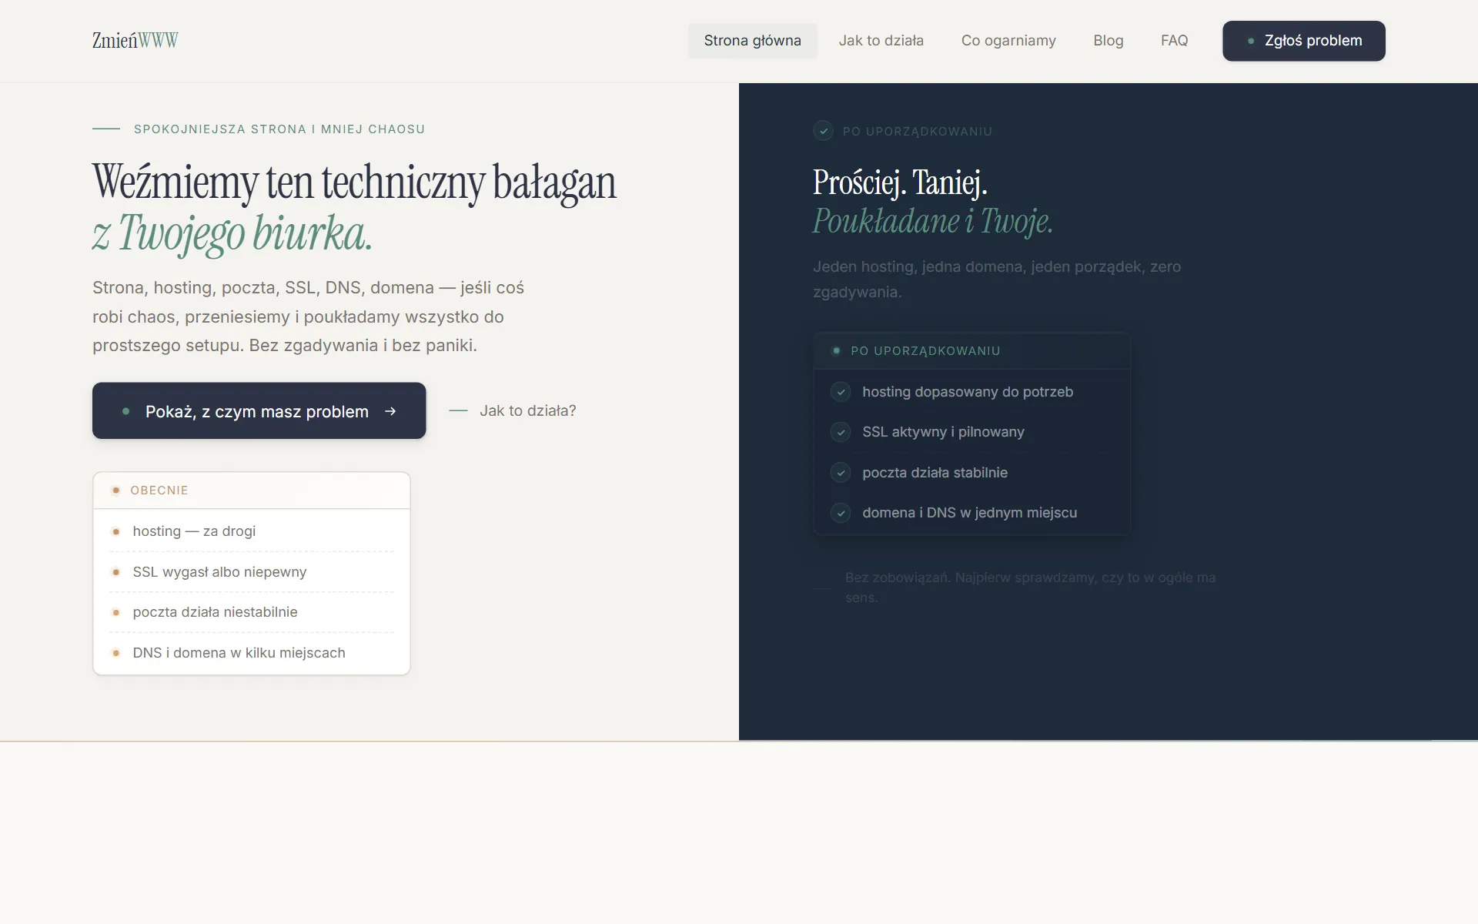This screenshot has width=1478, height=924.
Task: Click the check icon beside poczta działa stabilnie
Action: [841, 473]
